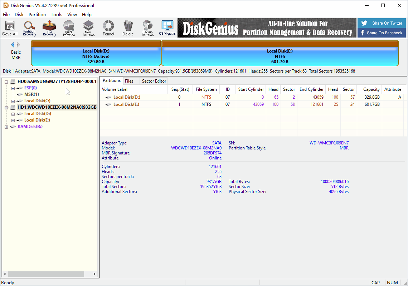Click the Format toolbar icon

pos(108,28)
